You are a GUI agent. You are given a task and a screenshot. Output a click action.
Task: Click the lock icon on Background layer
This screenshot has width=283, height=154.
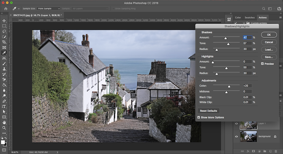[275, 137]
